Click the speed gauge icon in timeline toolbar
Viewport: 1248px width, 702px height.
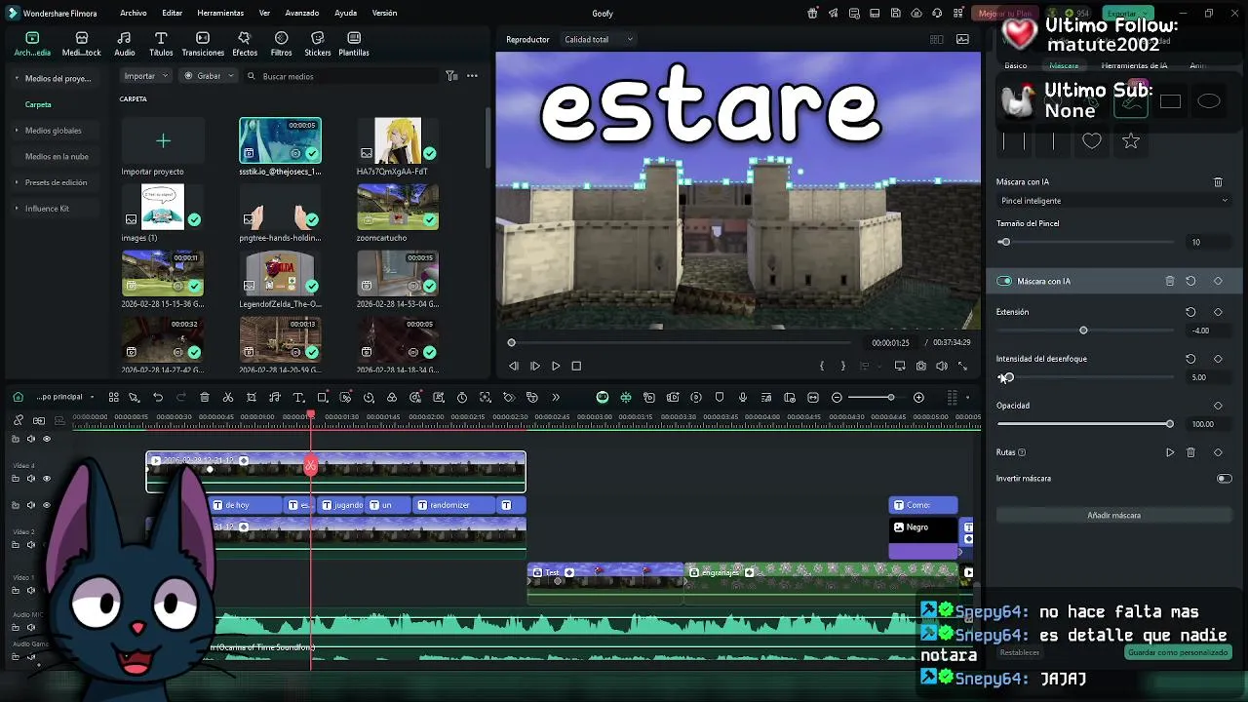click(369, 398)
